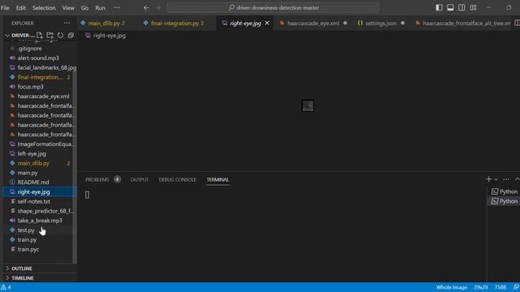520x292 pixels.
Task: Open train.py in Explorer
Action: click(x=27, y=240)
